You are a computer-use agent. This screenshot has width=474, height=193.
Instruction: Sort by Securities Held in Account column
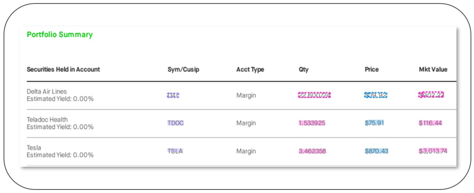point(63,69)
